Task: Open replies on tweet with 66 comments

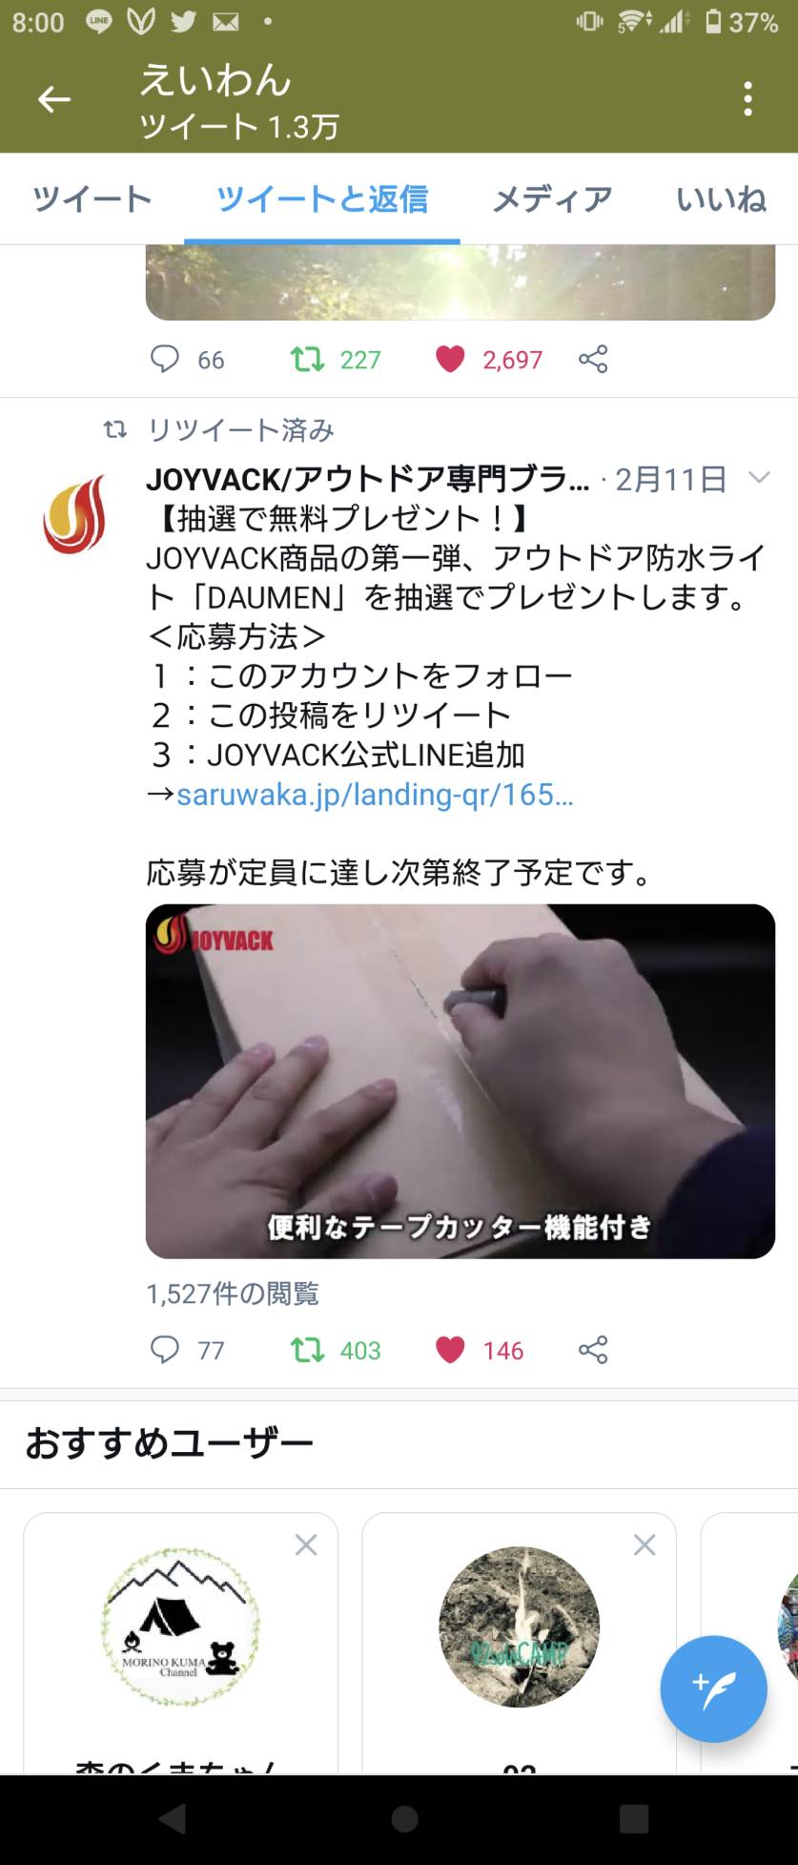Action: pos(165,359)
